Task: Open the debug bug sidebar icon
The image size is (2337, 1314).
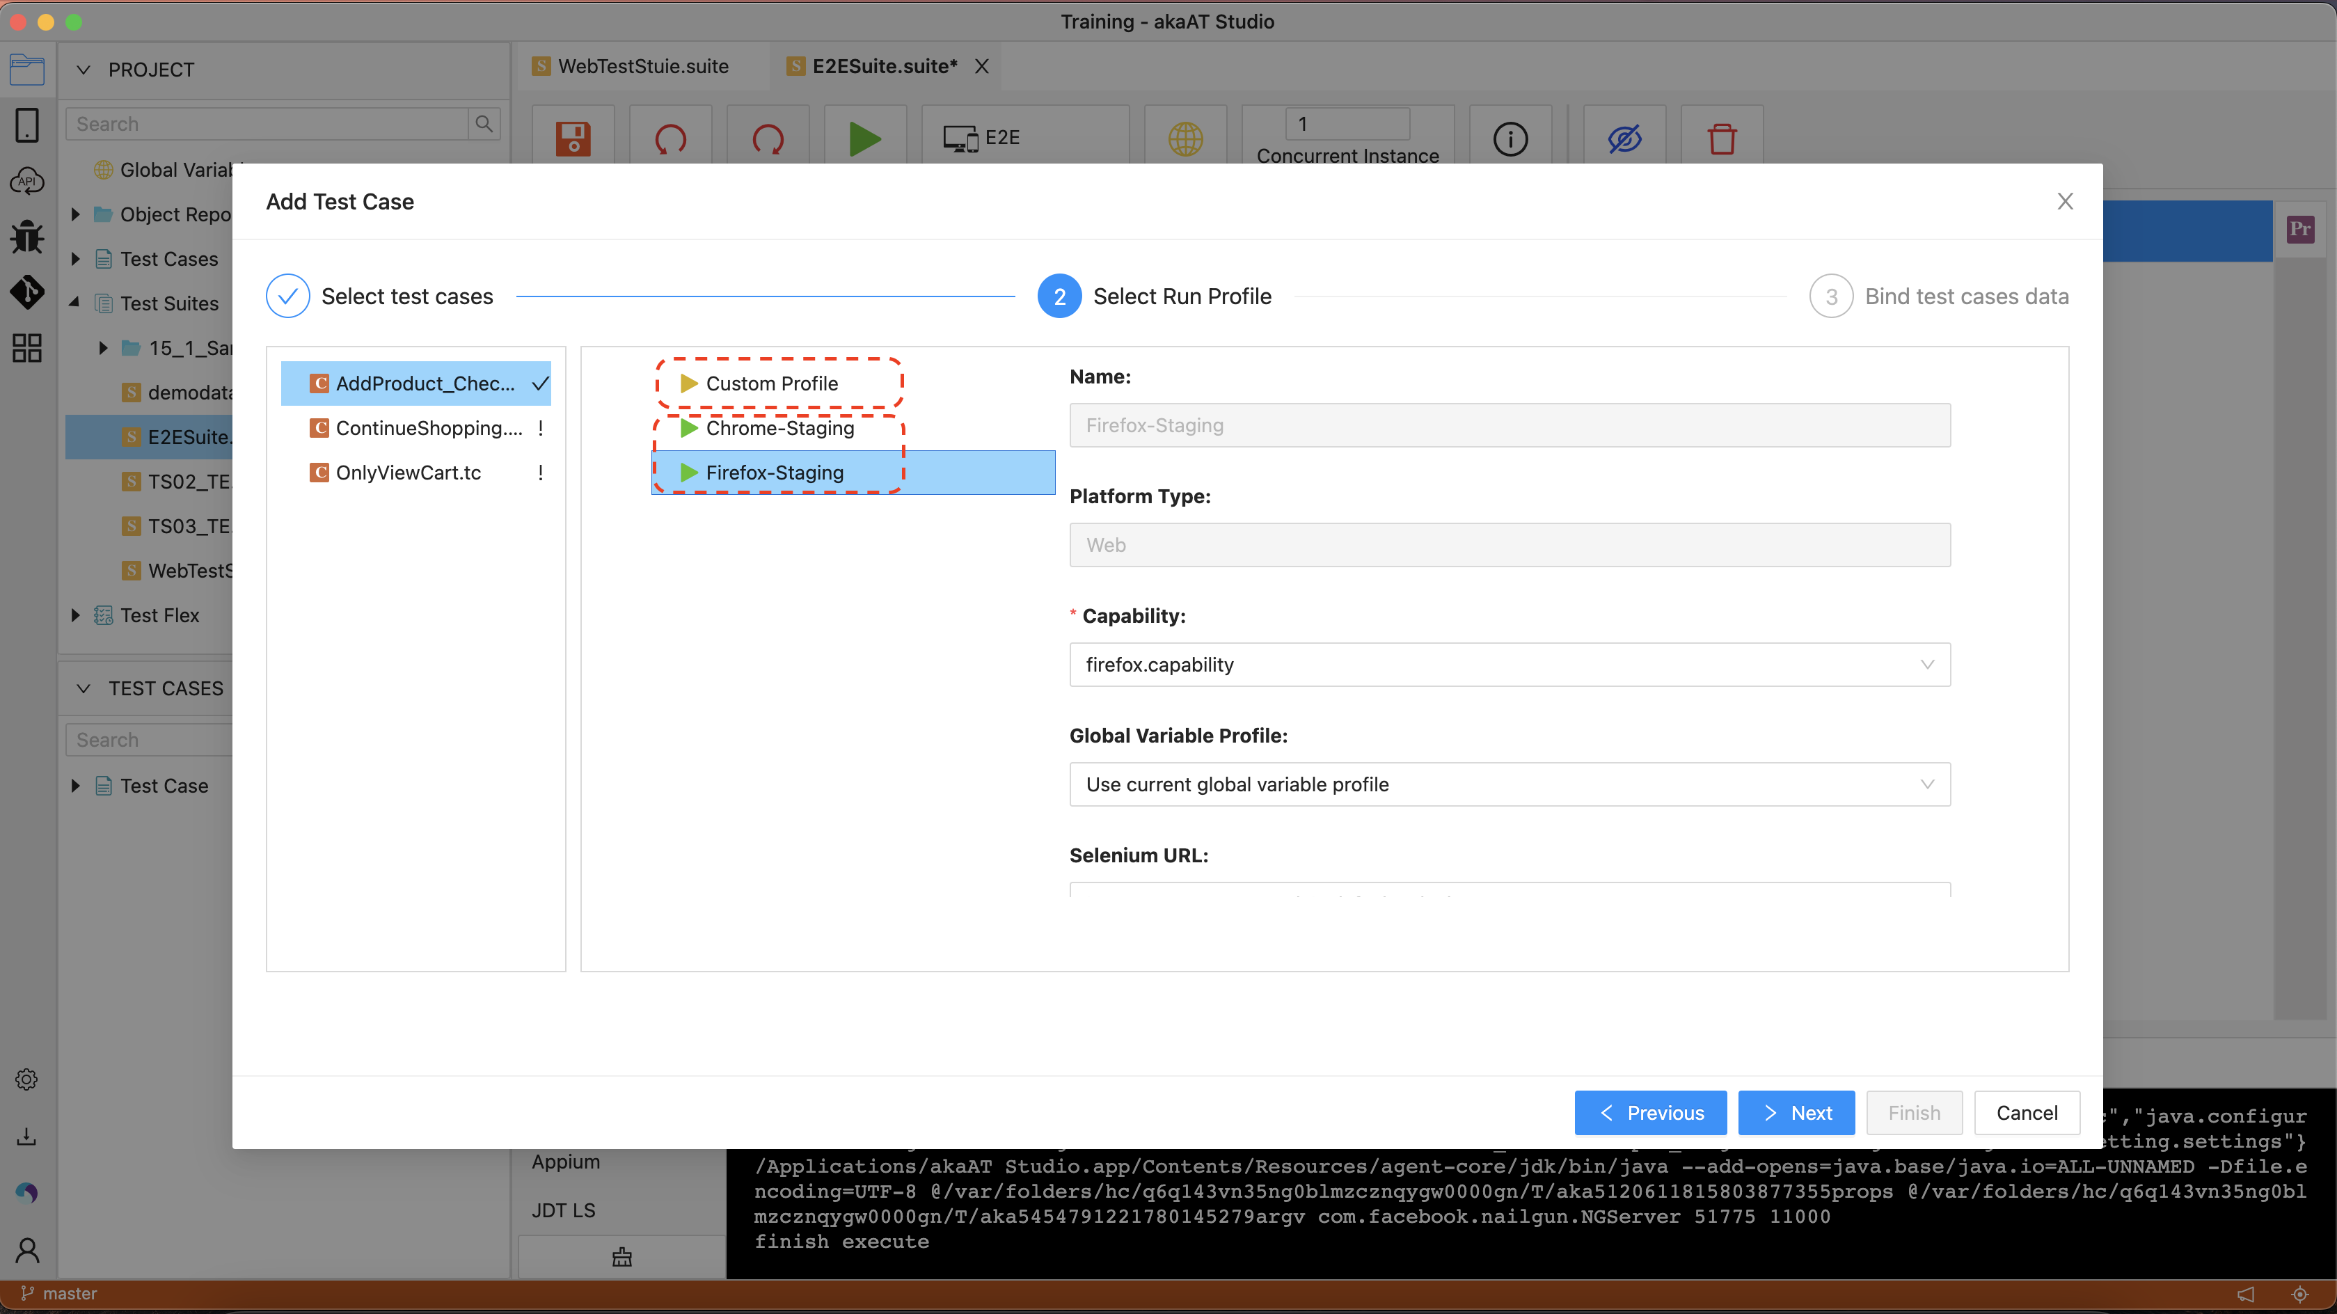Action: click(27, 237)
